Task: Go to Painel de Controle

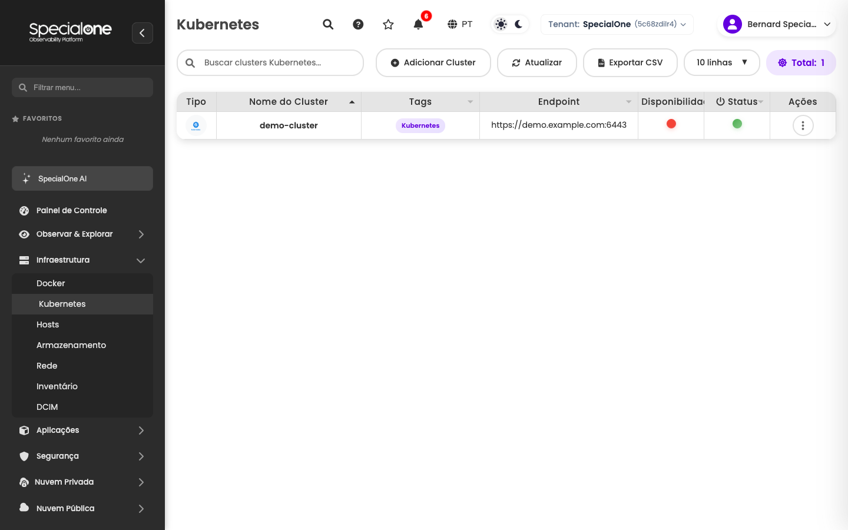Action: click(82, 210)
